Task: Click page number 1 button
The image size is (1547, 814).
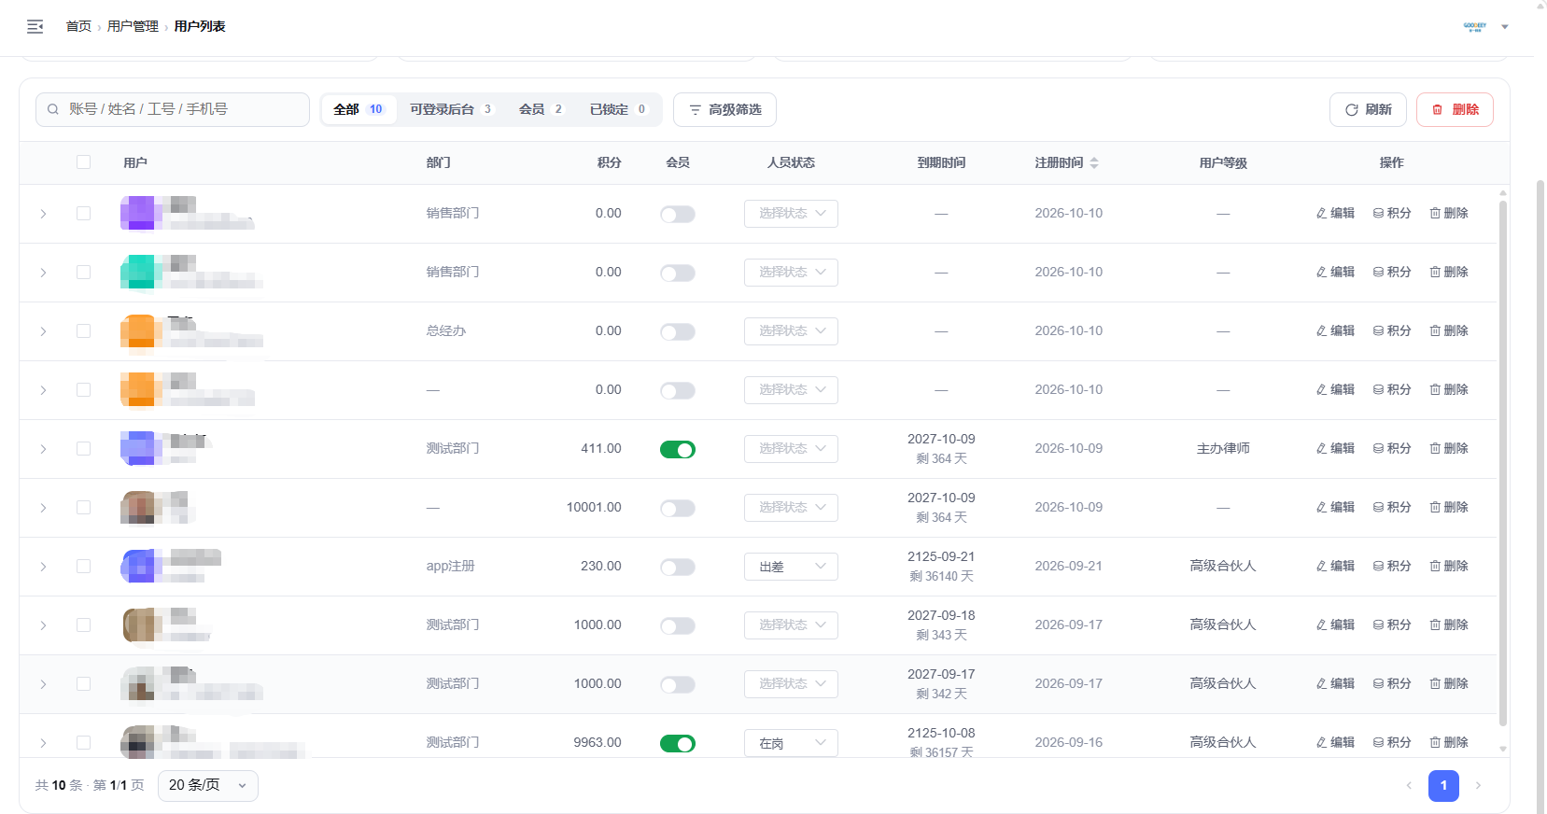Action: click(x=1443, y=785)
